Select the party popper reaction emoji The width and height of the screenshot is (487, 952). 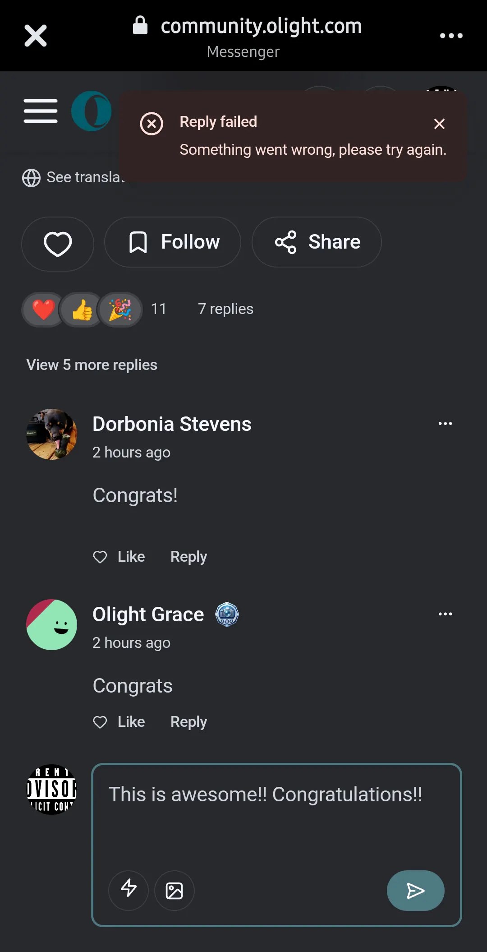[x=120, y=310]
